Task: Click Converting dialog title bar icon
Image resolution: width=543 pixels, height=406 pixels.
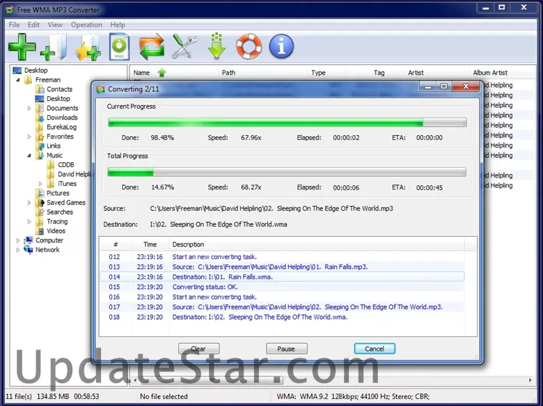Action: pos(100,89)
